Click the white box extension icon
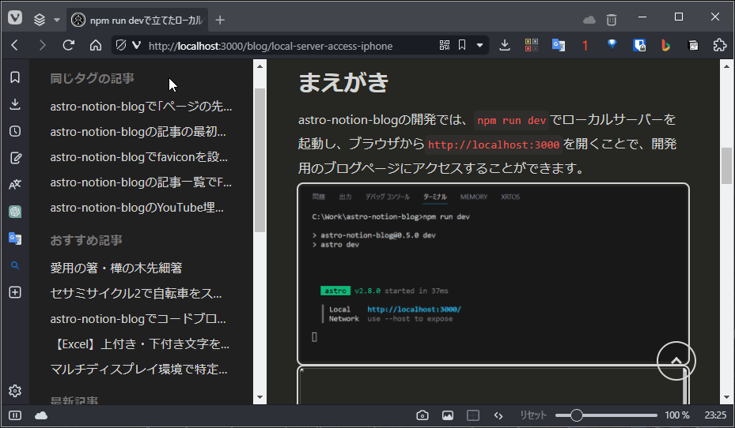The image size is (735, 428). 693,45
